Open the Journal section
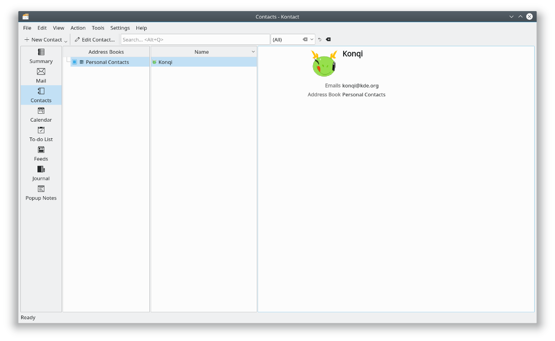Screen dimensions: 555x341 pyautogui.click(x=41, y=173)
